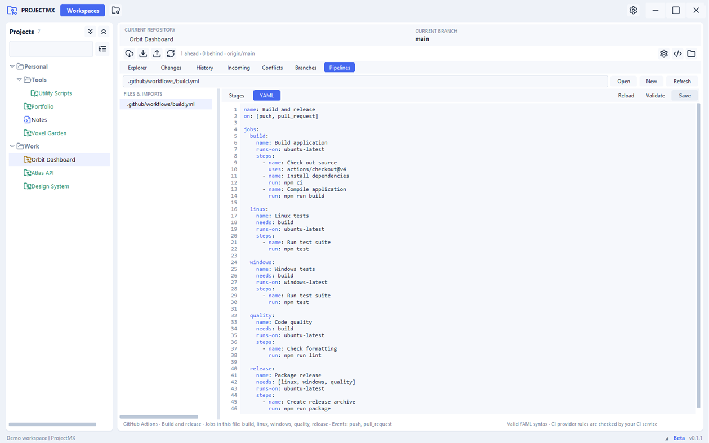The image size is (709, 443).
Task: Click the Orbit Dashboard repository icon
Action: click(x=27, y=160)
